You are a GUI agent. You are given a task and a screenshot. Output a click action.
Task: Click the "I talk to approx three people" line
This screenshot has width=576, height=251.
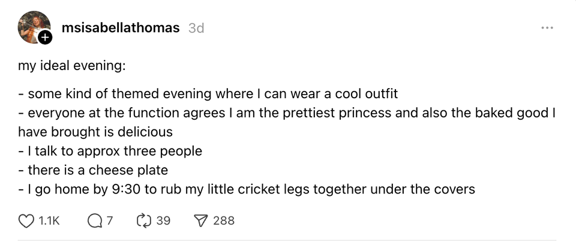110,151
